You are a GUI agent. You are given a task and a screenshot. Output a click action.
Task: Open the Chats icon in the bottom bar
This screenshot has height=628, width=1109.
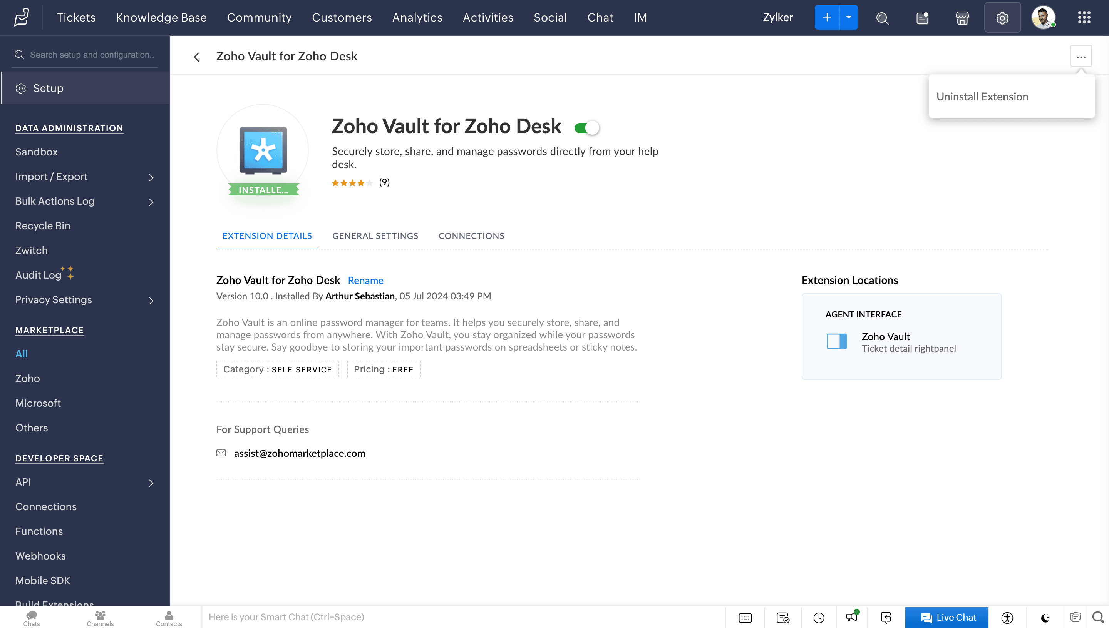(x=32, y=618)
